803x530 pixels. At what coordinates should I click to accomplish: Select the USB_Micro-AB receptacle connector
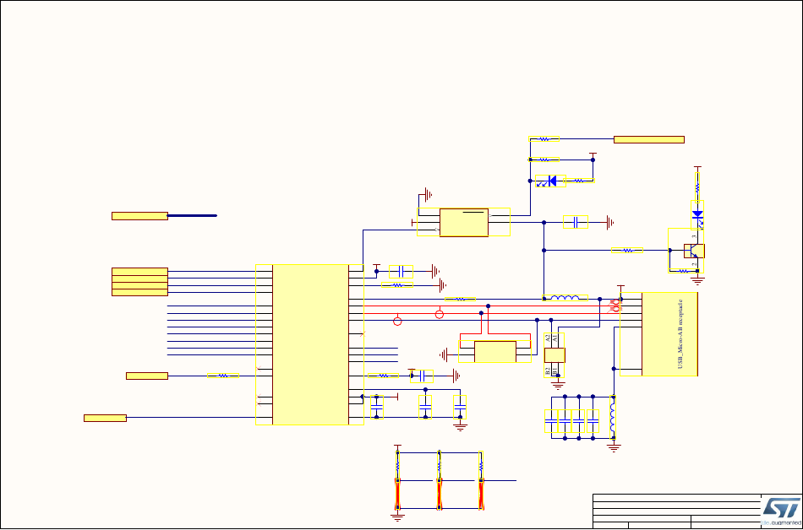point(669,333)
